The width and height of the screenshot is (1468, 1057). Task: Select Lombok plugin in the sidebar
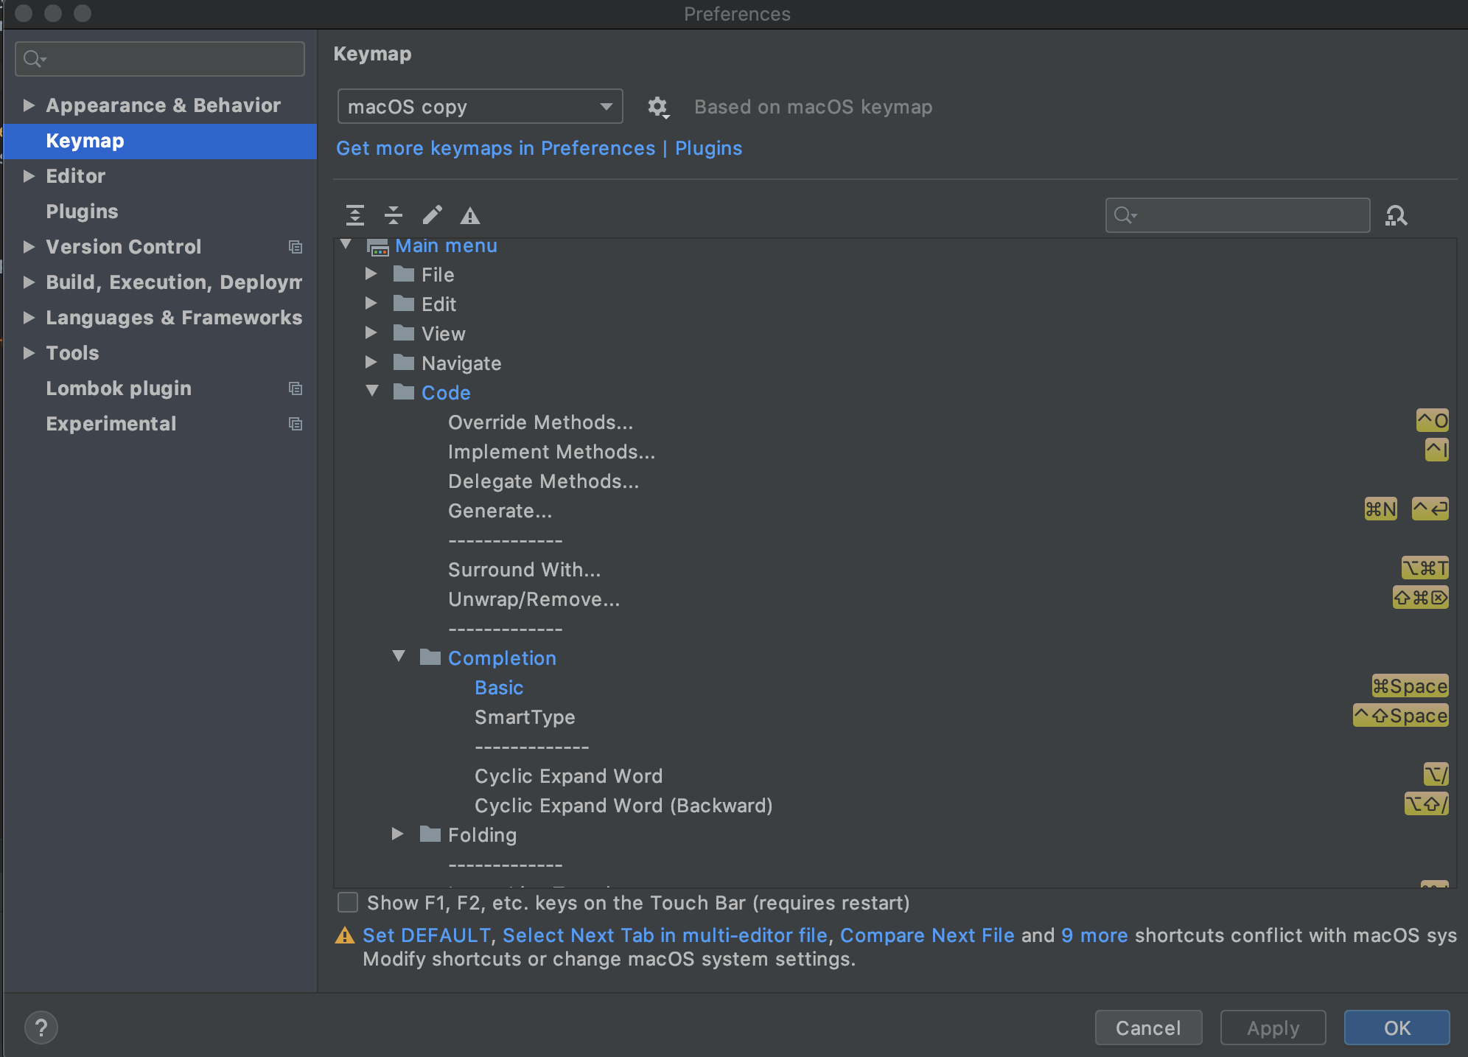click(119, 388)
